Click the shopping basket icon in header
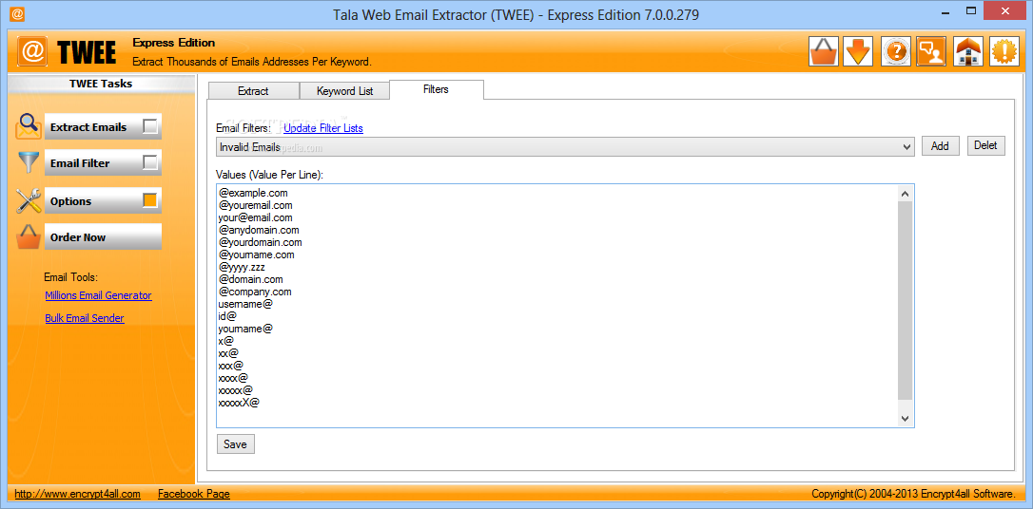The width and height of the screenshot is (1033, 509). point(824,51)
